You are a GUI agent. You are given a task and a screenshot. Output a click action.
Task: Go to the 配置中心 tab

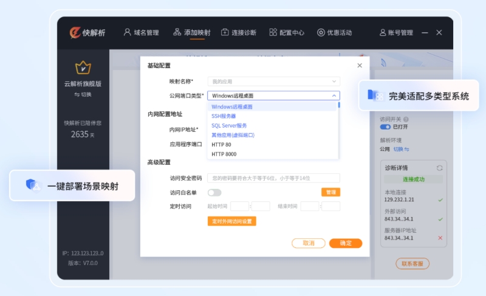coord(287,33)
